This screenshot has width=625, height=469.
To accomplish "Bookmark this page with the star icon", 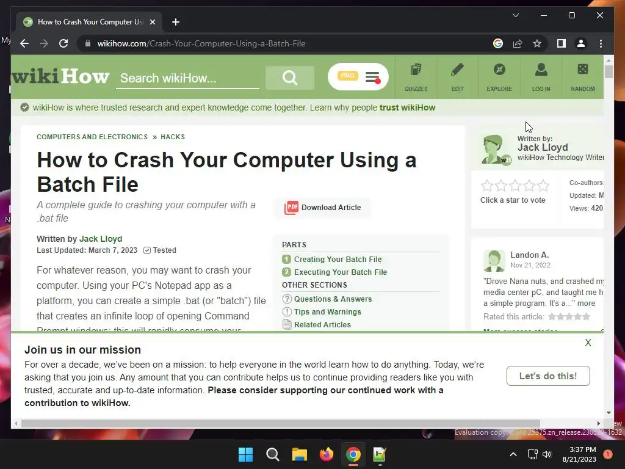I will (x=537, y=43).
